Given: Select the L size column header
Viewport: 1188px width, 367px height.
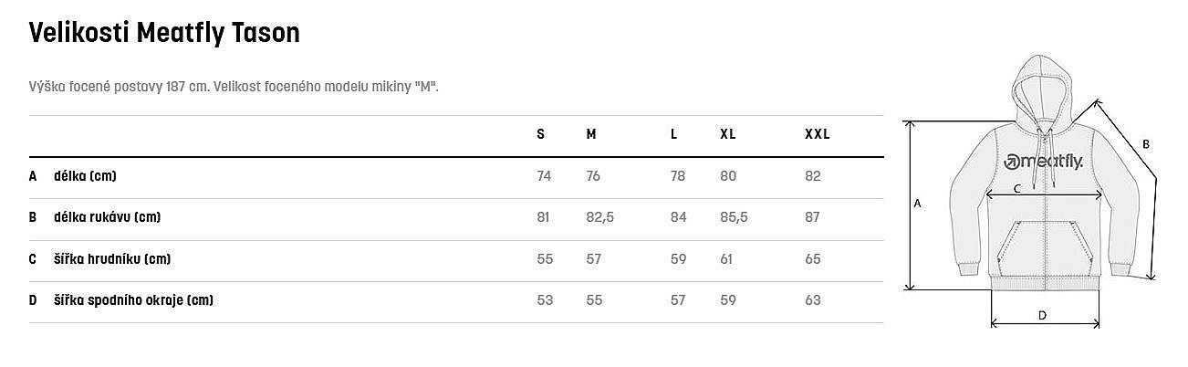Looking at the screenshot, I should point(673,134).
